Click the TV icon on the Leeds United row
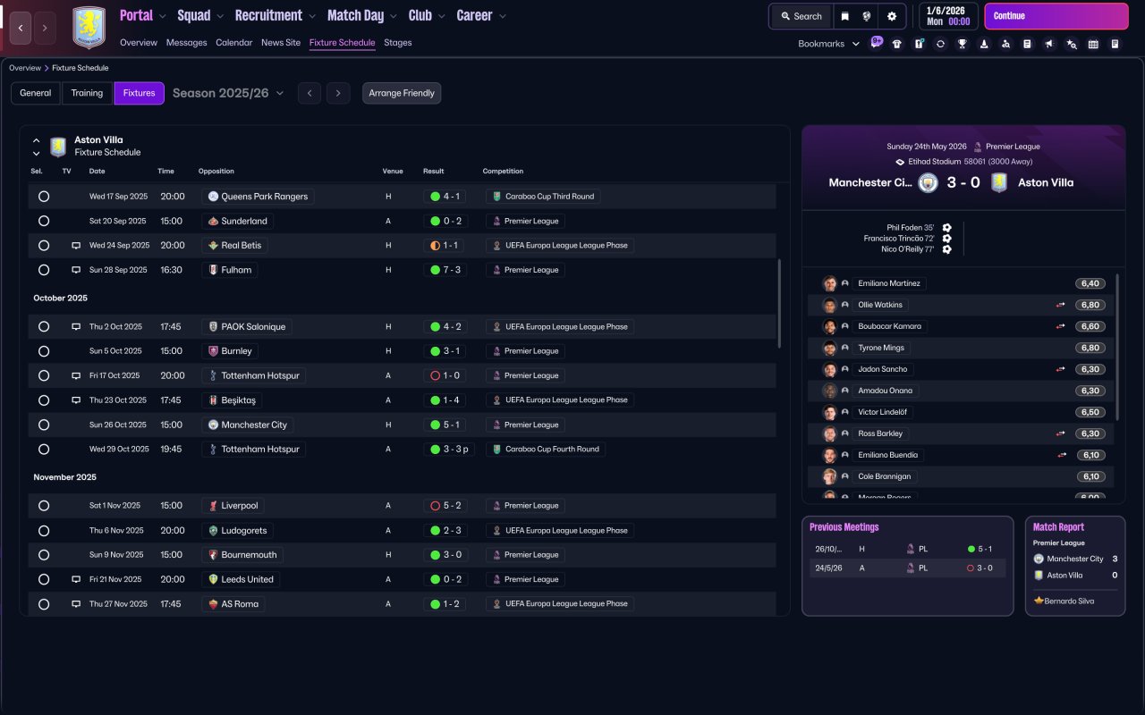1145x715 pixels. [x=76, y=580]
